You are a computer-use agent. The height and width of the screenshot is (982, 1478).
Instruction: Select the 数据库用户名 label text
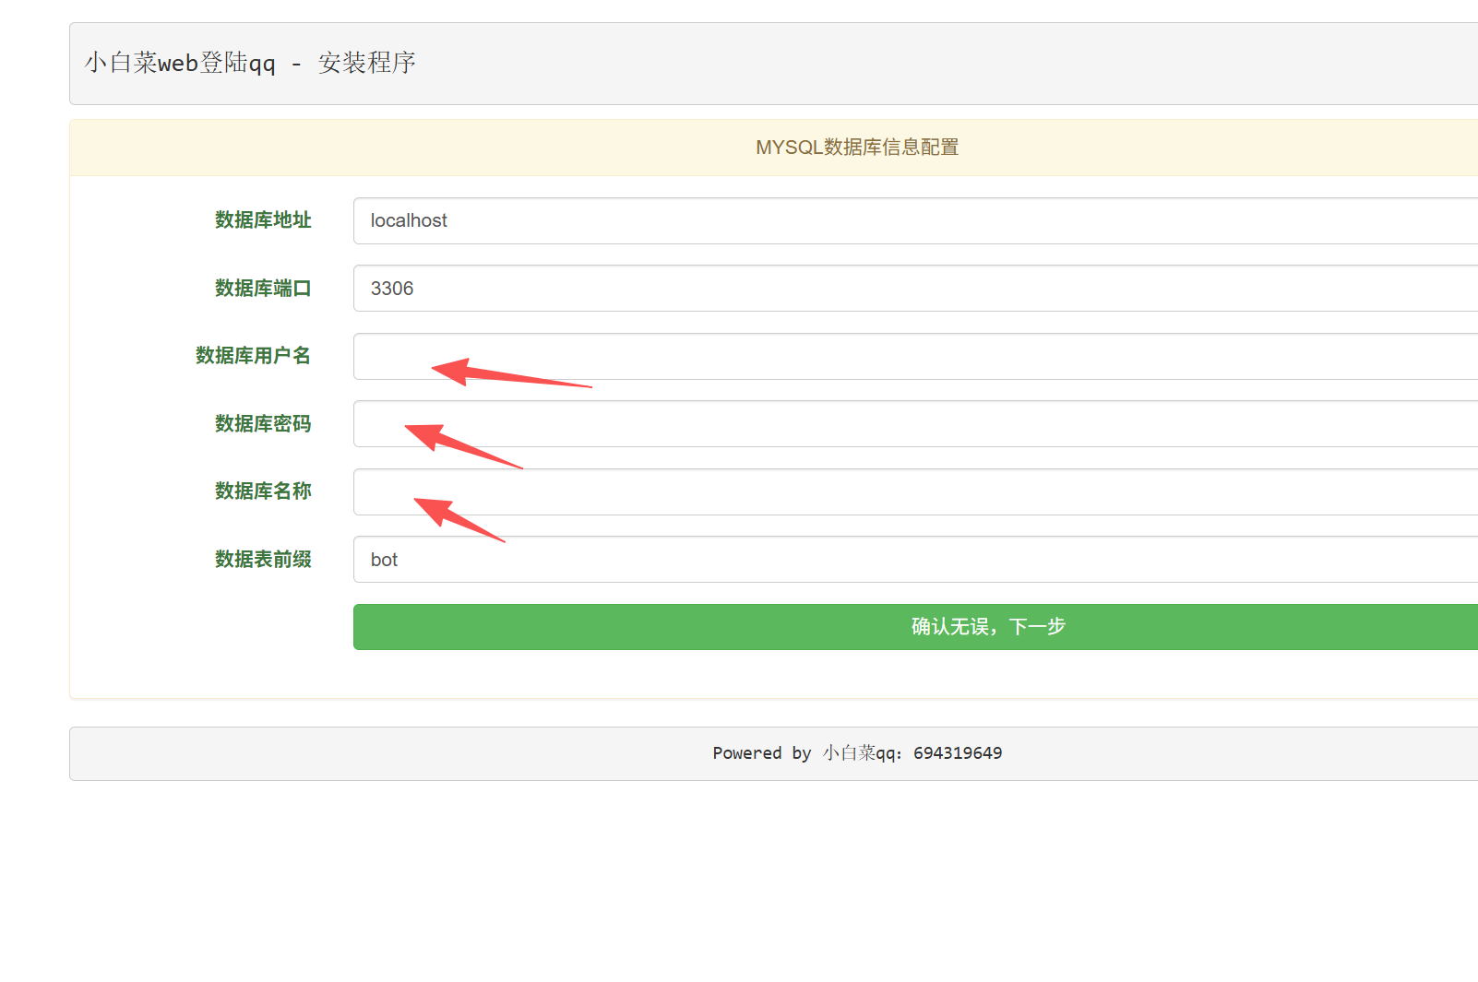[x=253, y=356]
